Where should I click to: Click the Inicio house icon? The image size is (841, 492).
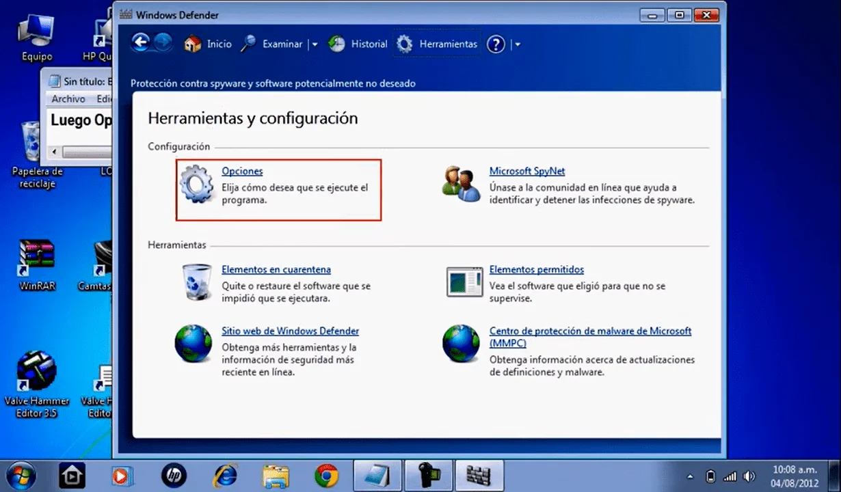193,44
